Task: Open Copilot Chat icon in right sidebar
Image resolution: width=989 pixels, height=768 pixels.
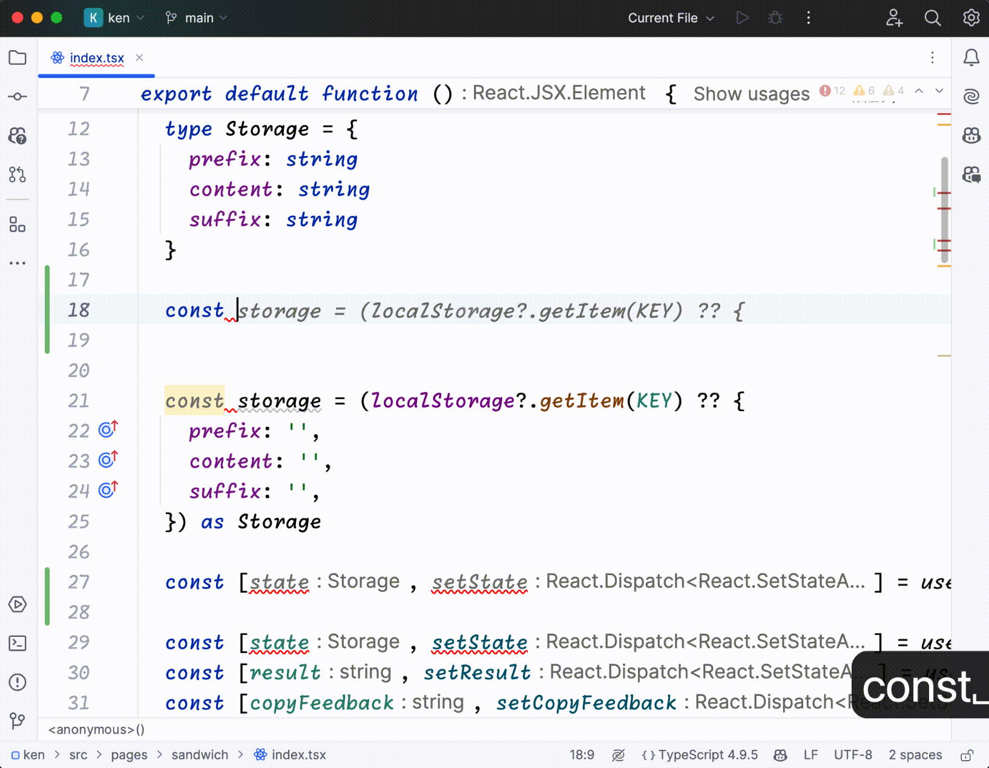Action: [971, 175]
